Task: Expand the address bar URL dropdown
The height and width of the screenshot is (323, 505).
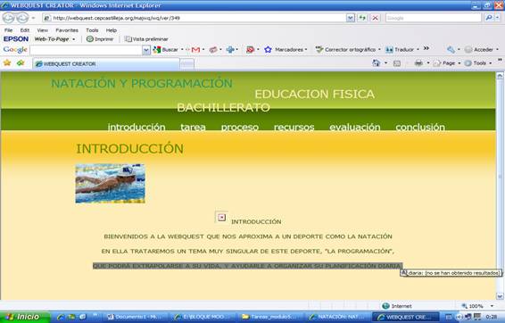Action: click(x=351, y=18)
